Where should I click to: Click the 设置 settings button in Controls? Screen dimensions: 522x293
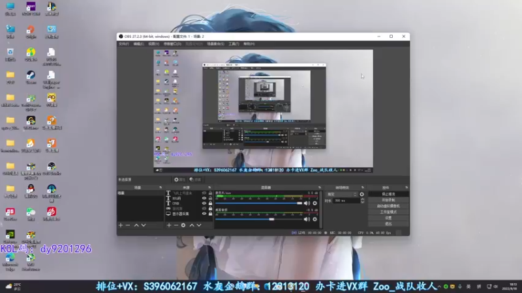pyautogui.click(x=388, y=218)
